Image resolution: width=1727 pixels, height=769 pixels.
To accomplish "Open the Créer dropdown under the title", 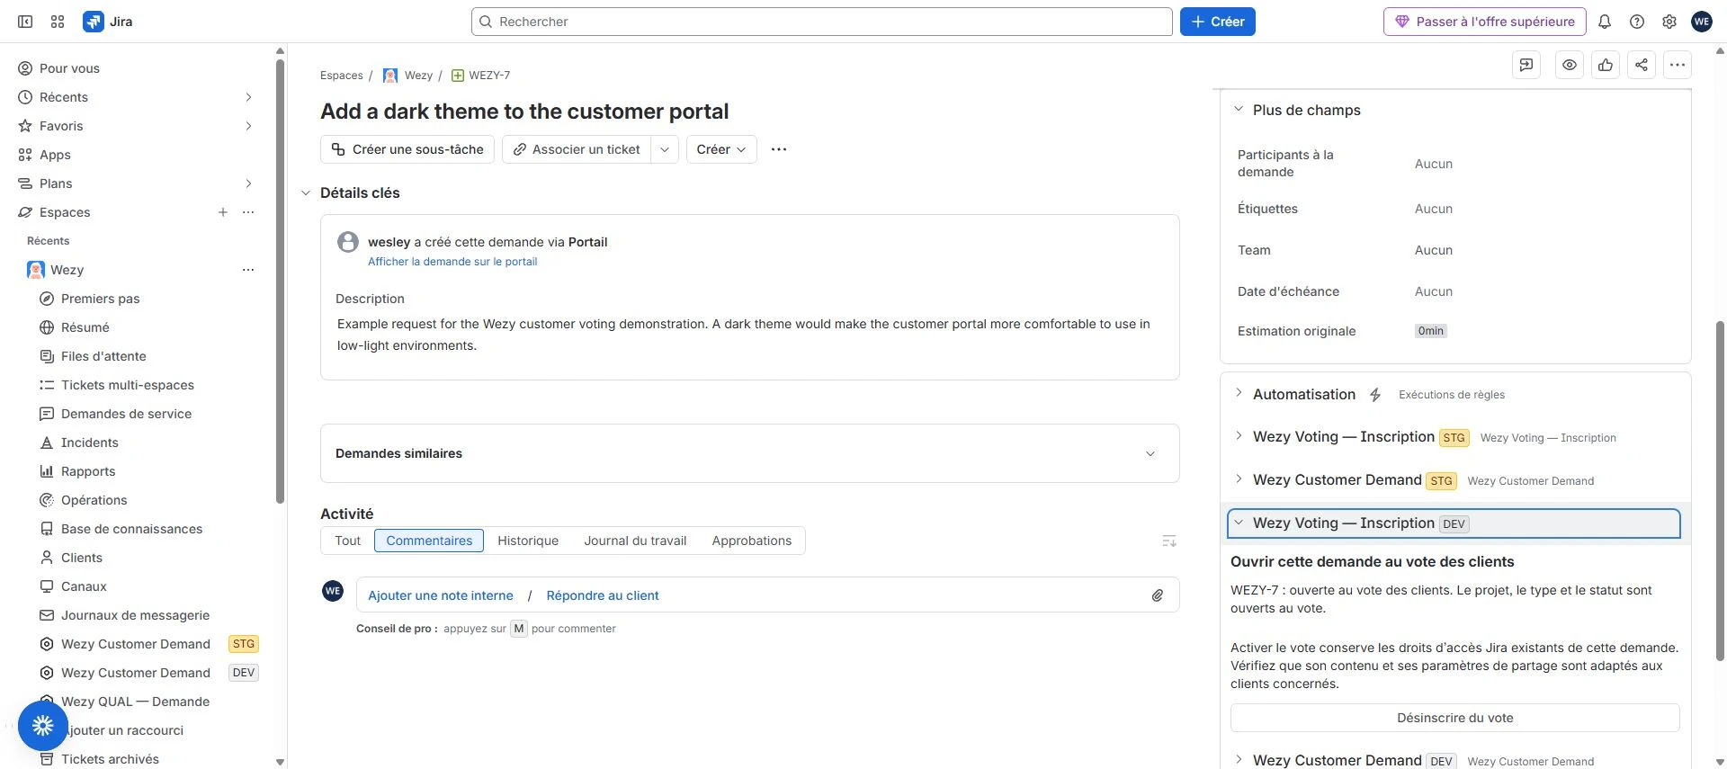I will [x=721, y=149].
